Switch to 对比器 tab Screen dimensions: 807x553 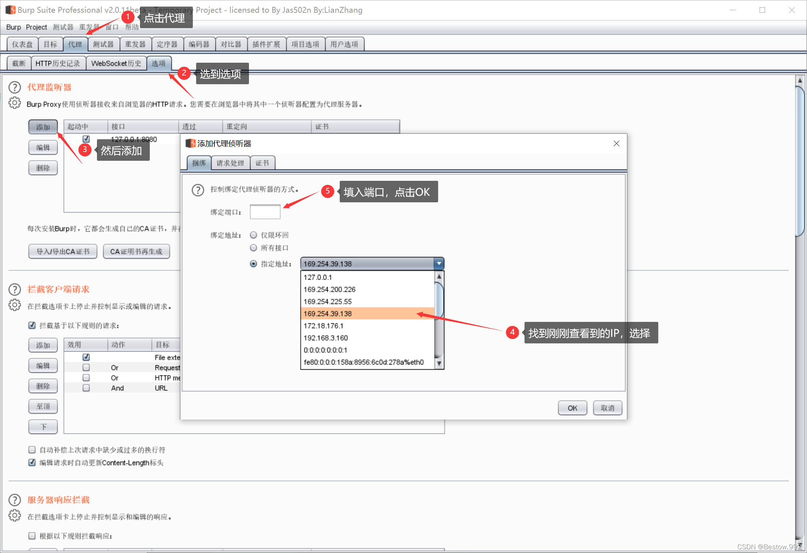tap(231, 44)
